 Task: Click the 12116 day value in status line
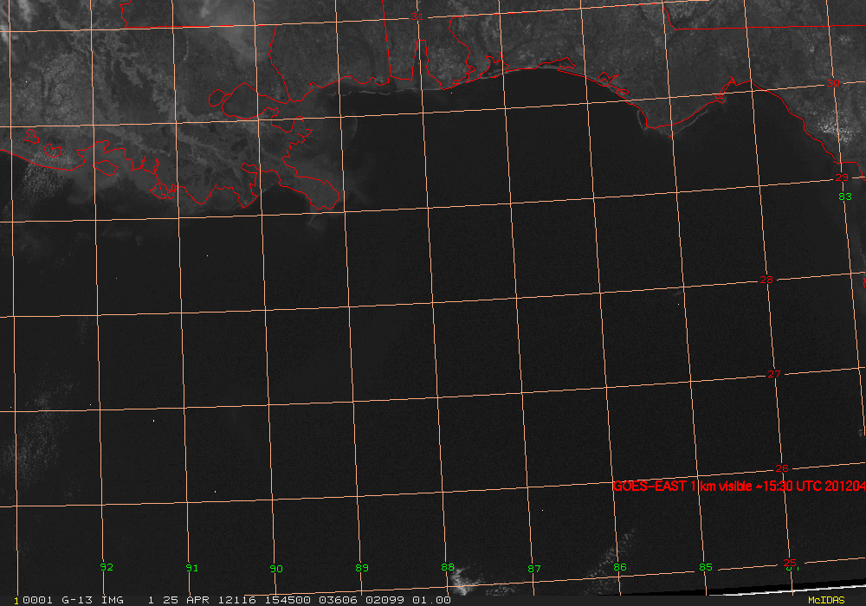click(x=237, y=600)
